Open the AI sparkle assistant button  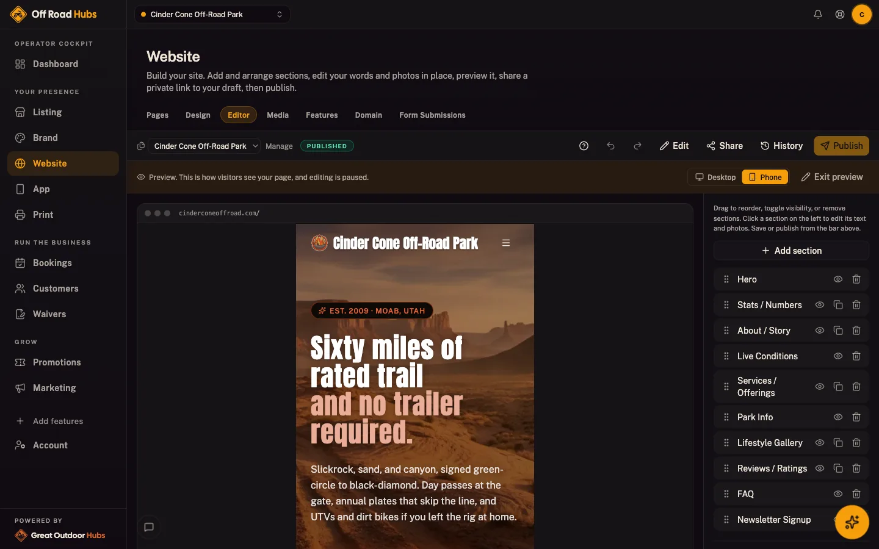point(852,522)
